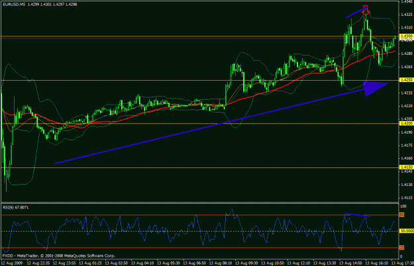Click the RSI 80 overbought level tag

click(401, 215)
